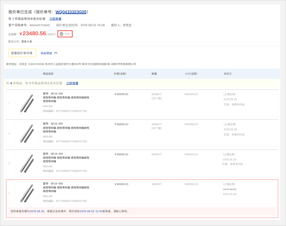This screenshot has height=226, width=286.
Task: Click the 价格(含税) column header
Action: tap(120, 74)
